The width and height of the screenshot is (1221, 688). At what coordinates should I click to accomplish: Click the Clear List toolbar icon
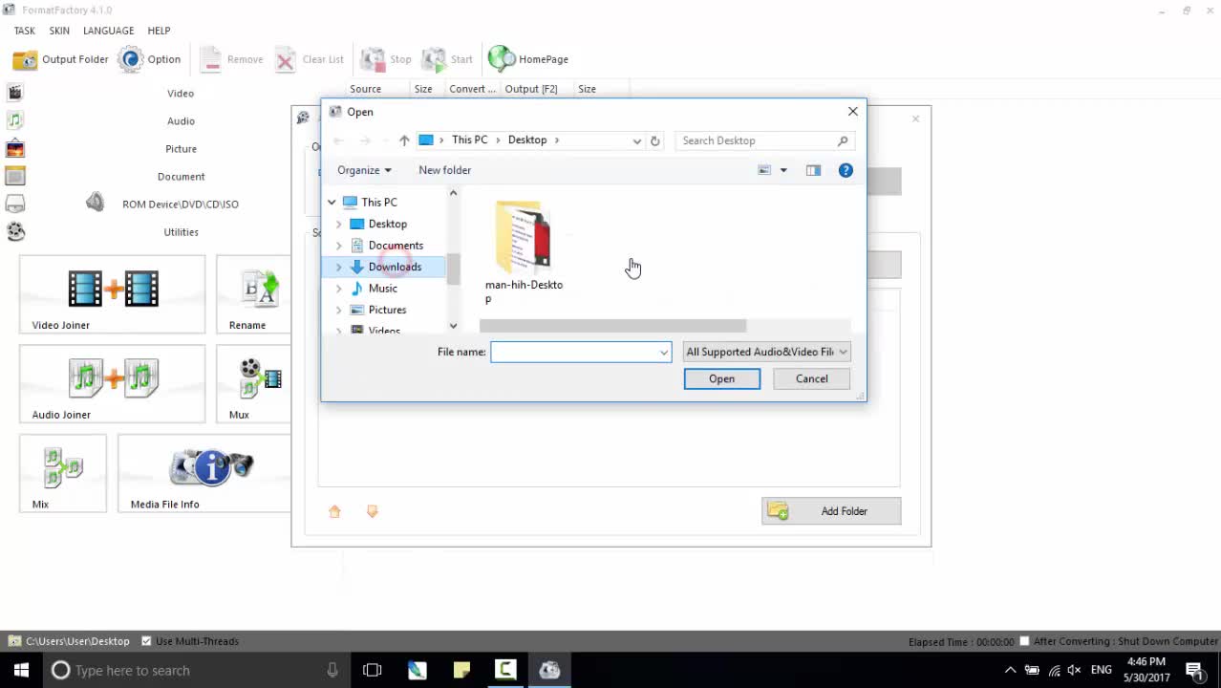286,59
